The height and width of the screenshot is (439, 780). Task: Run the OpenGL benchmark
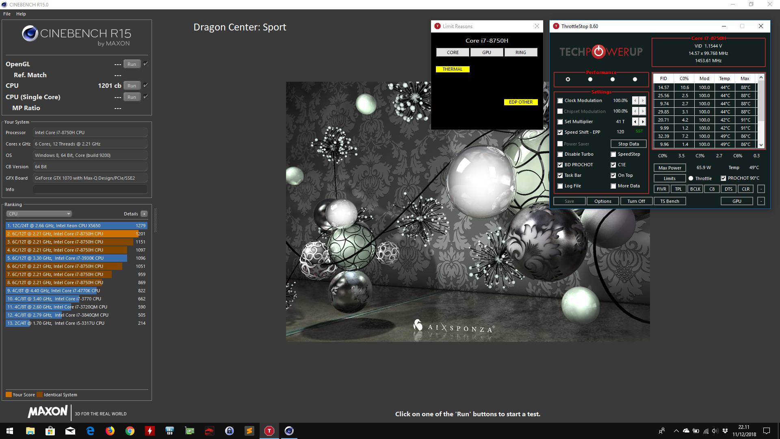[132, 64]
